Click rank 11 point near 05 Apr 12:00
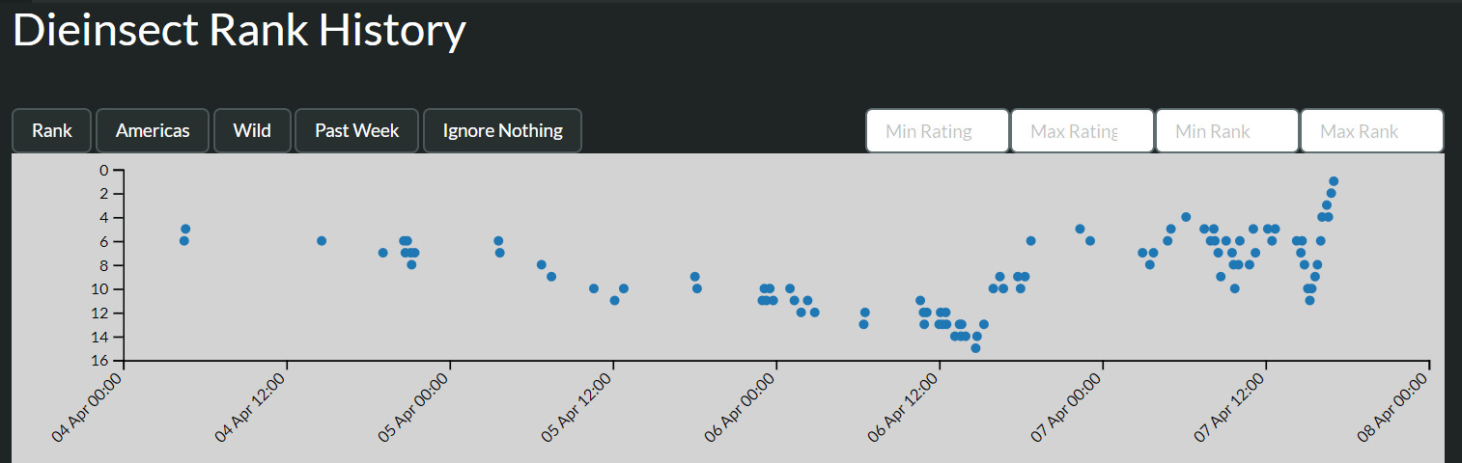Viewport: 1462px width, 463px height. [x=614, y=300]
